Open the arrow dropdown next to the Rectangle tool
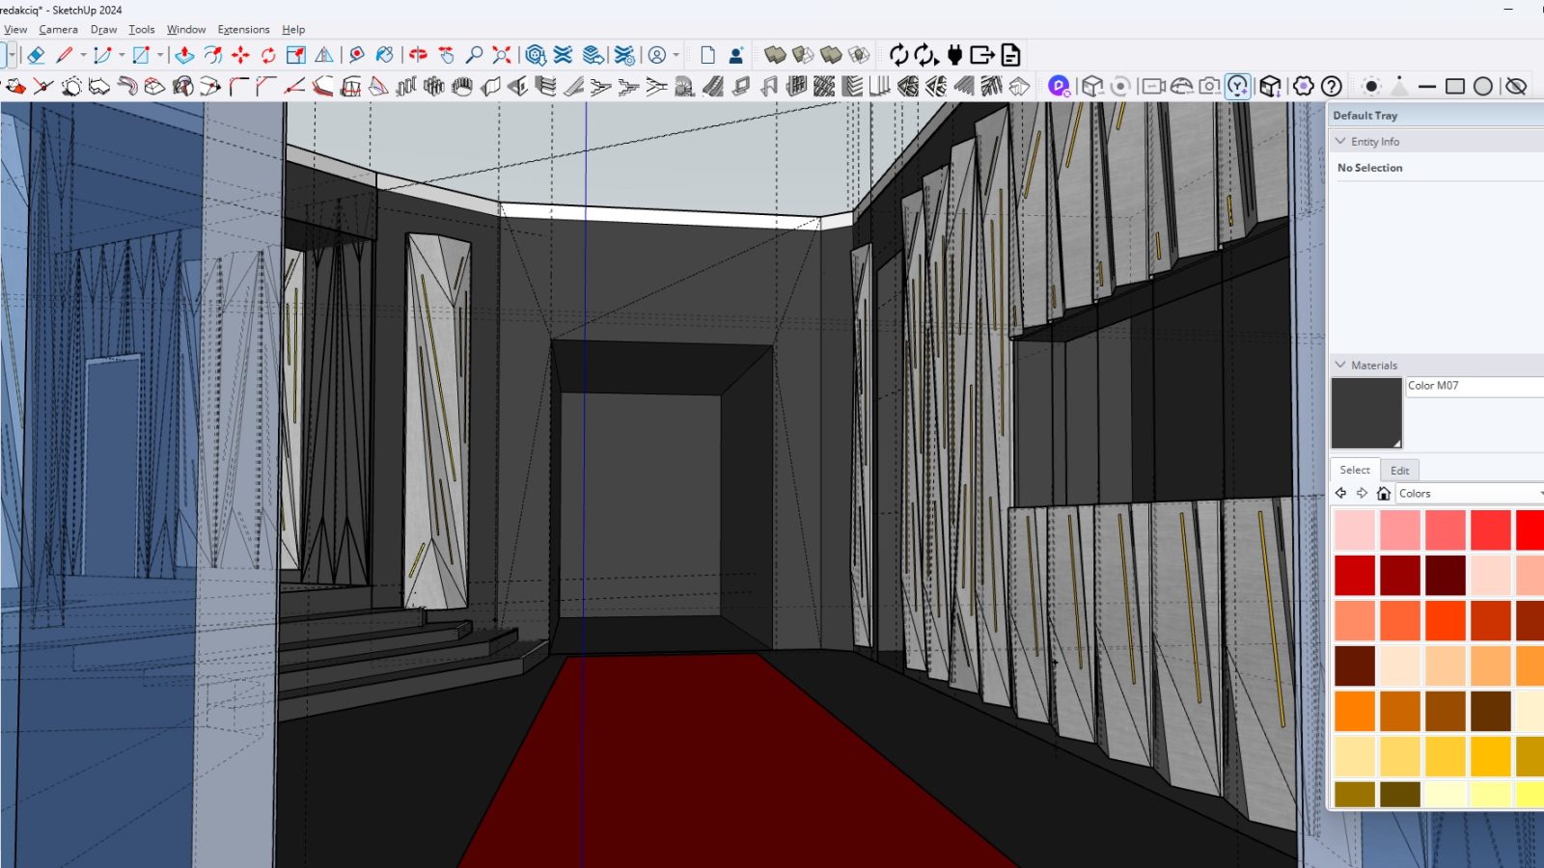The height and width of the screenshot is (868, 1544). click(x=159, y=55)
